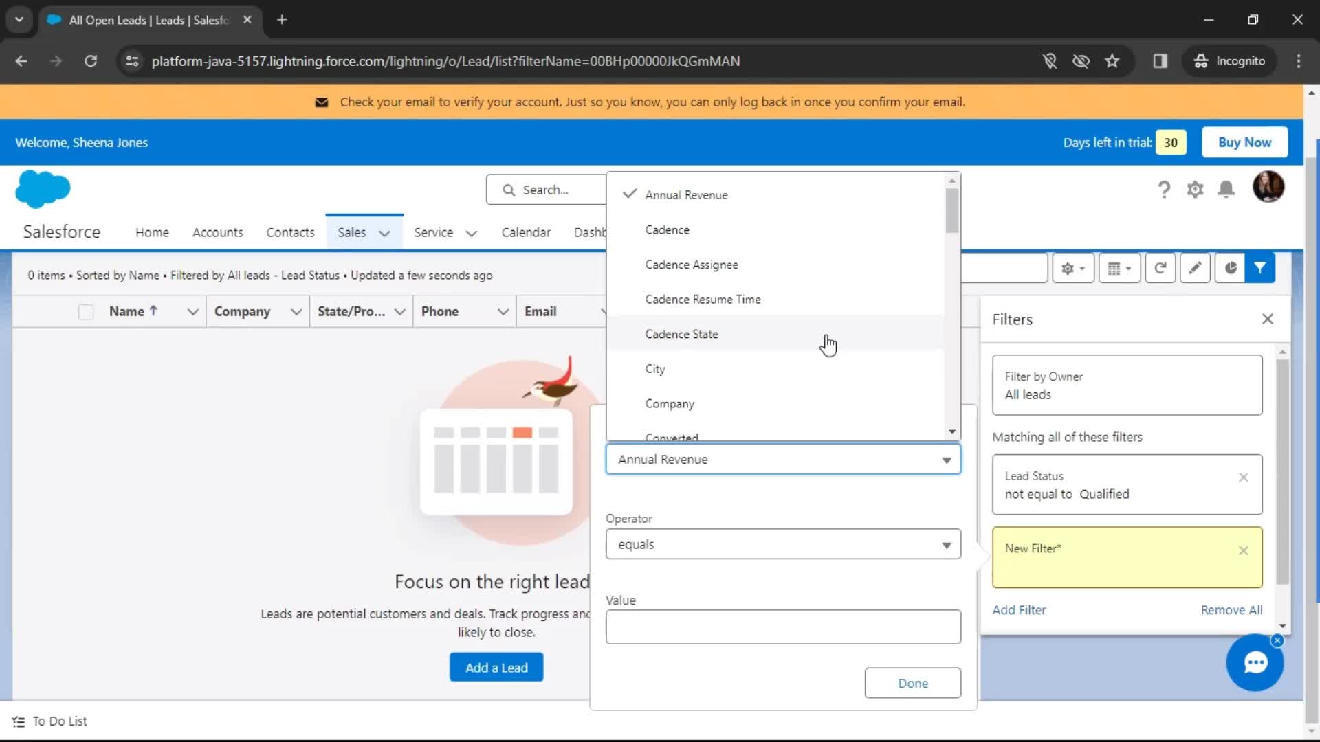
Task: Click the pencil inline edit icon
Action: [1195, 268]
